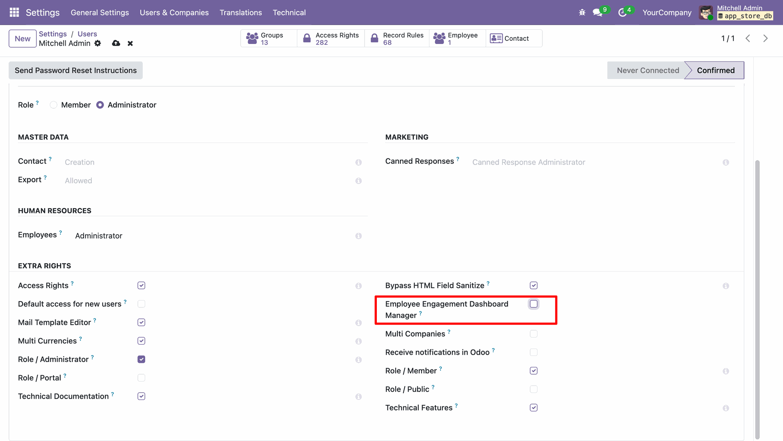Open the conversations chat bubble icon
The image size is (783, 441).
pos(597,13)
